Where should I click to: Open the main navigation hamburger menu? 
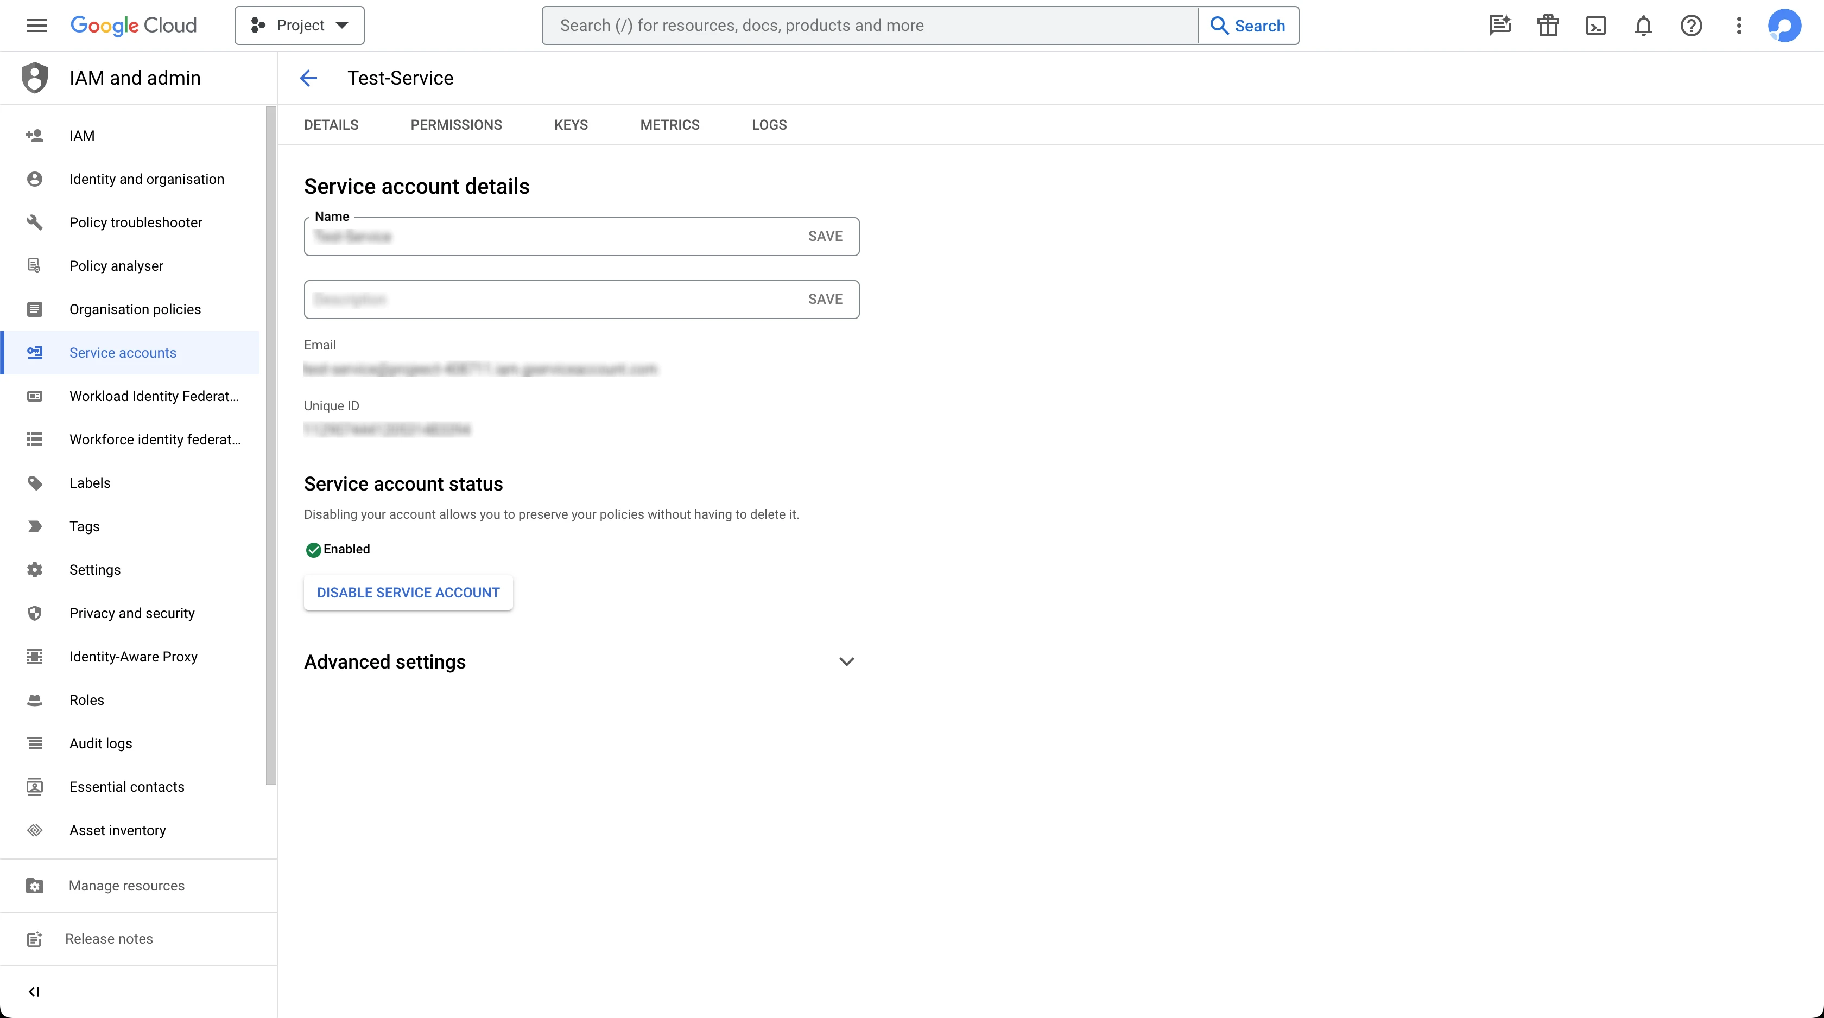coord(36,26)
